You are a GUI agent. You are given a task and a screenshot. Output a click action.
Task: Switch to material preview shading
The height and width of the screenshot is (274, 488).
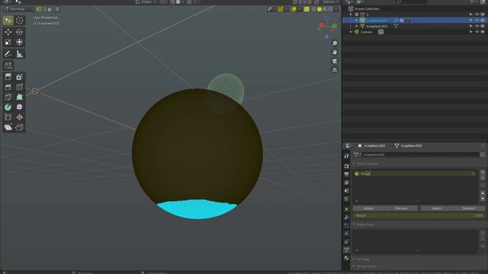326,9
